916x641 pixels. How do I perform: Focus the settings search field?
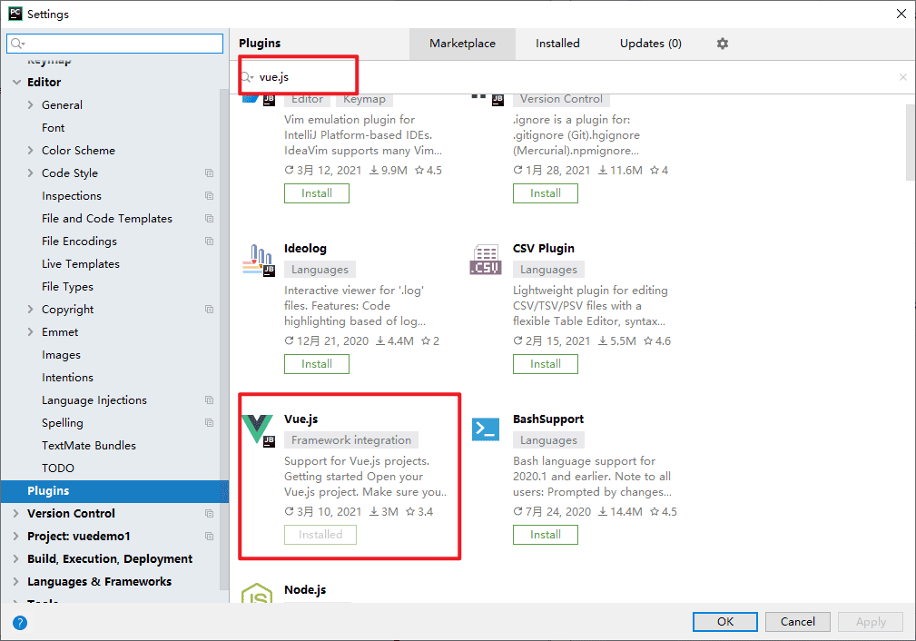(x=115, y=44)
